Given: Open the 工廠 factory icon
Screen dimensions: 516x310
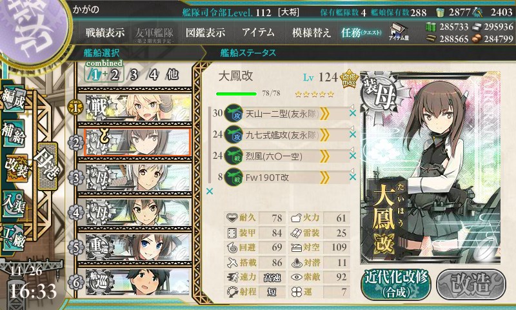Looking at the screenshot, I should (14, 238).
